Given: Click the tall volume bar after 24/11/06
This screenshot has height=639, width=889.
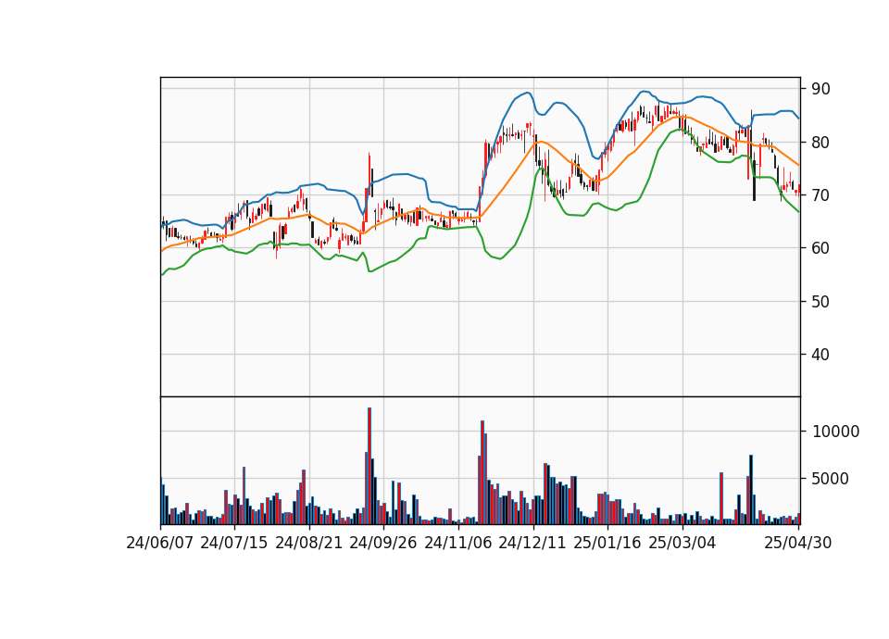Looking at the screenshot, I should tap(482, 472).
